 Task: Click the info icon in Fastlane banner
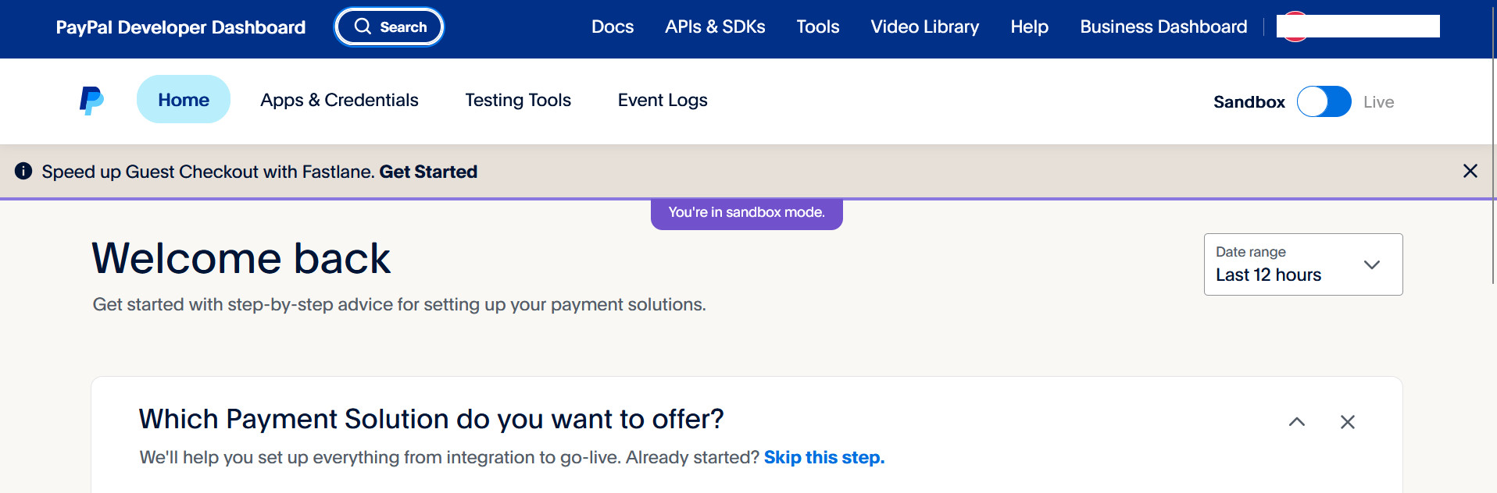[23, 171]
